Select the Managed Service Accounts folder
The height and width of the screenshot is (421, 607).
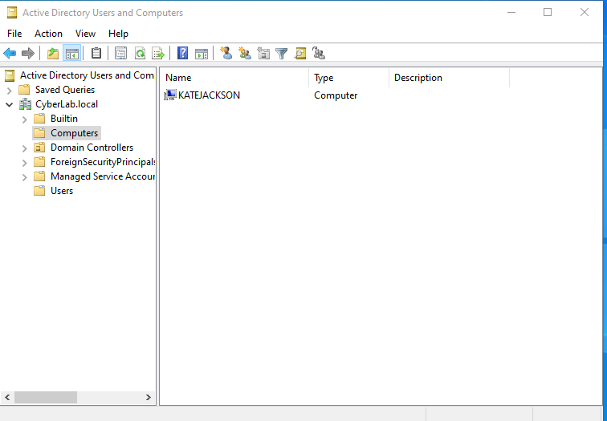pos(103,176)
